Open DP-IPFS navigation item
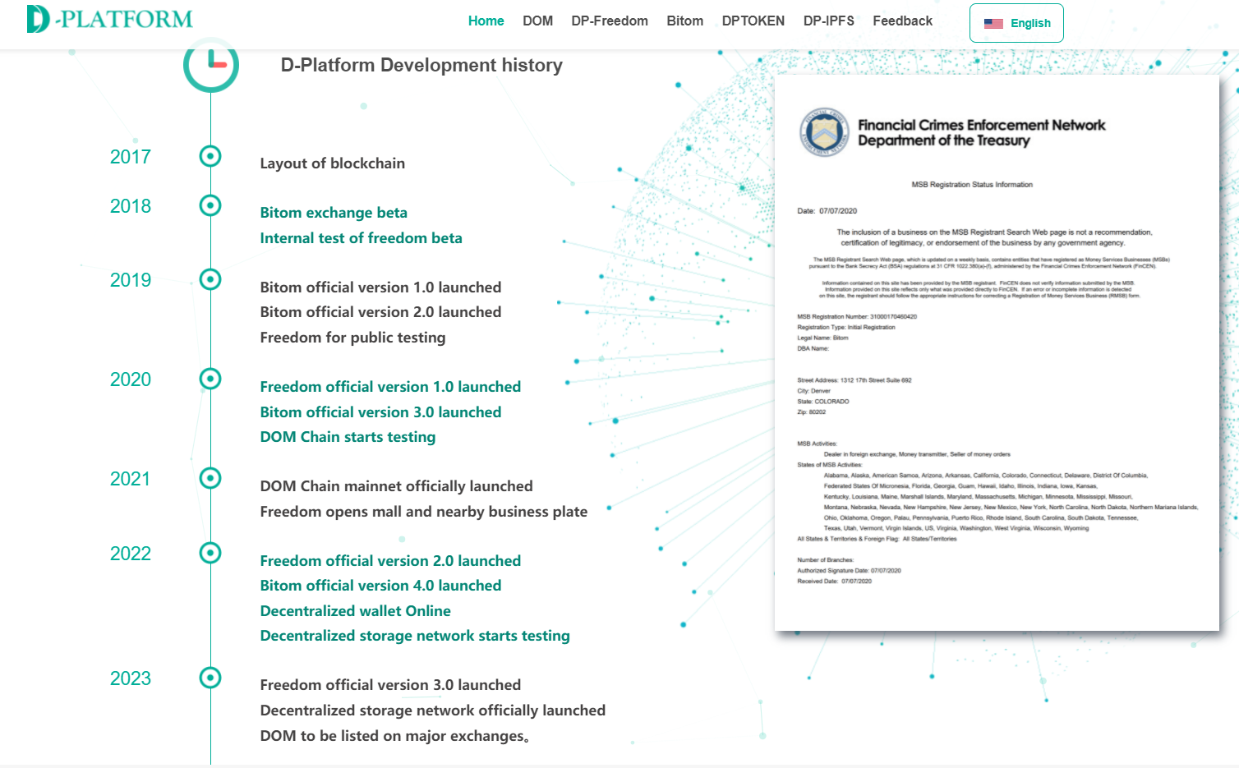 tap(829, 21)
